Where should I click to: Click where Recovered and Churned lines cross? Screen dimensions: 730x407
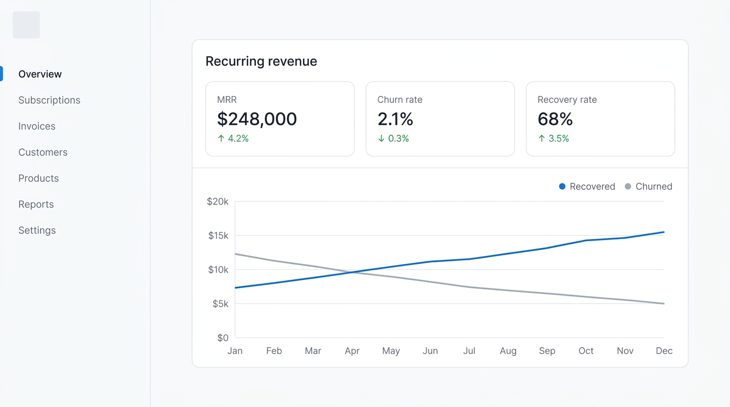[353, 272]
